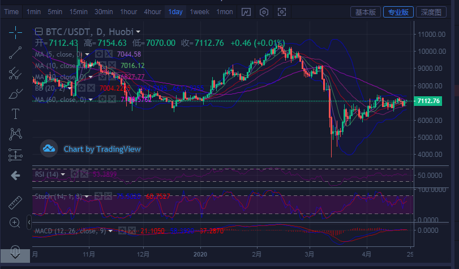Click the MA5 value 7044.58
The height and width of the screenshot is (269, 459).
[x=129, y=54]
